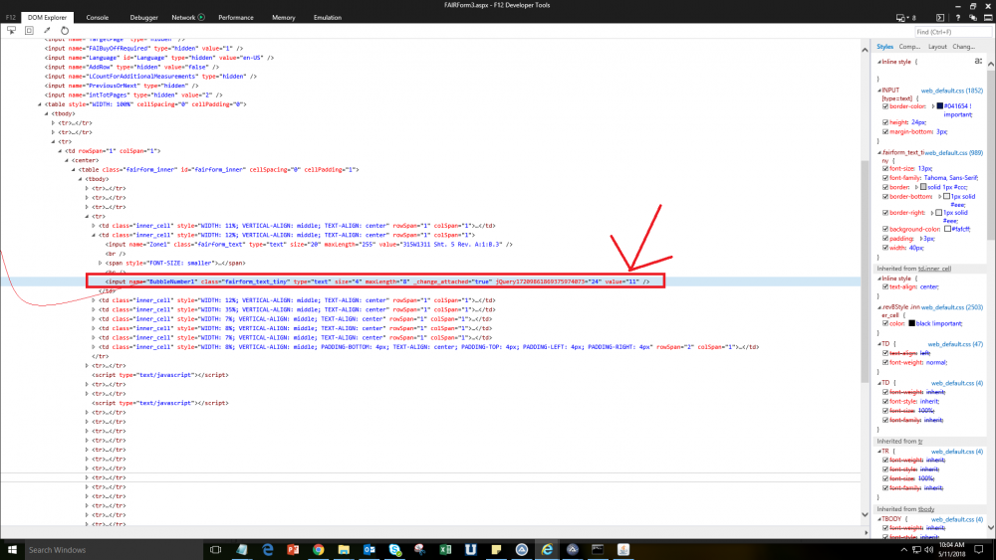The height and width of the screenshot is (560, 996).
Task: Expand the border-color property value triangle
Action: coord(933,106)
